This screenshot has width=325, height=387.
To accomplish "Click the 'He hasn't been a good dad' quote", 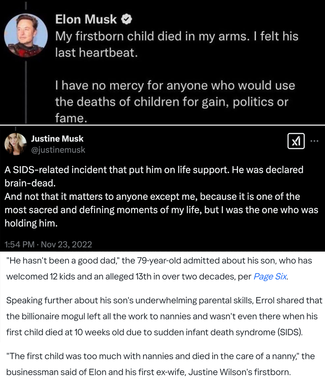I will [159, 269].
